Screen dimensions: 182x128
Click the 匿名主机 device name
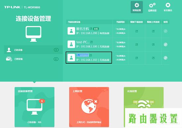[82, 29]
